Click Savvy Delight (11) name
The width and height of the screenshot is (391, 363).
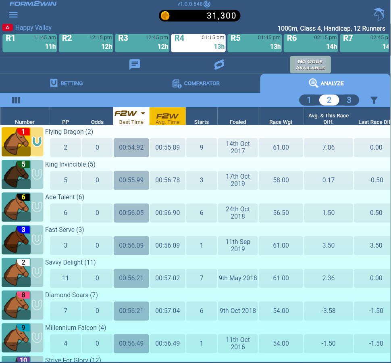(x=70, y=263)
